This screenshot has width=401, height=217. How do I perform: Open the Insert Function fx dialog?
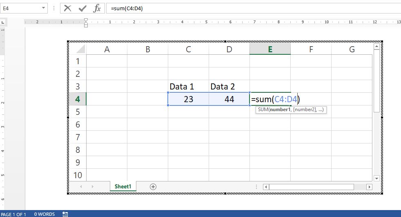pyautogui.click(x=97, y=9)
